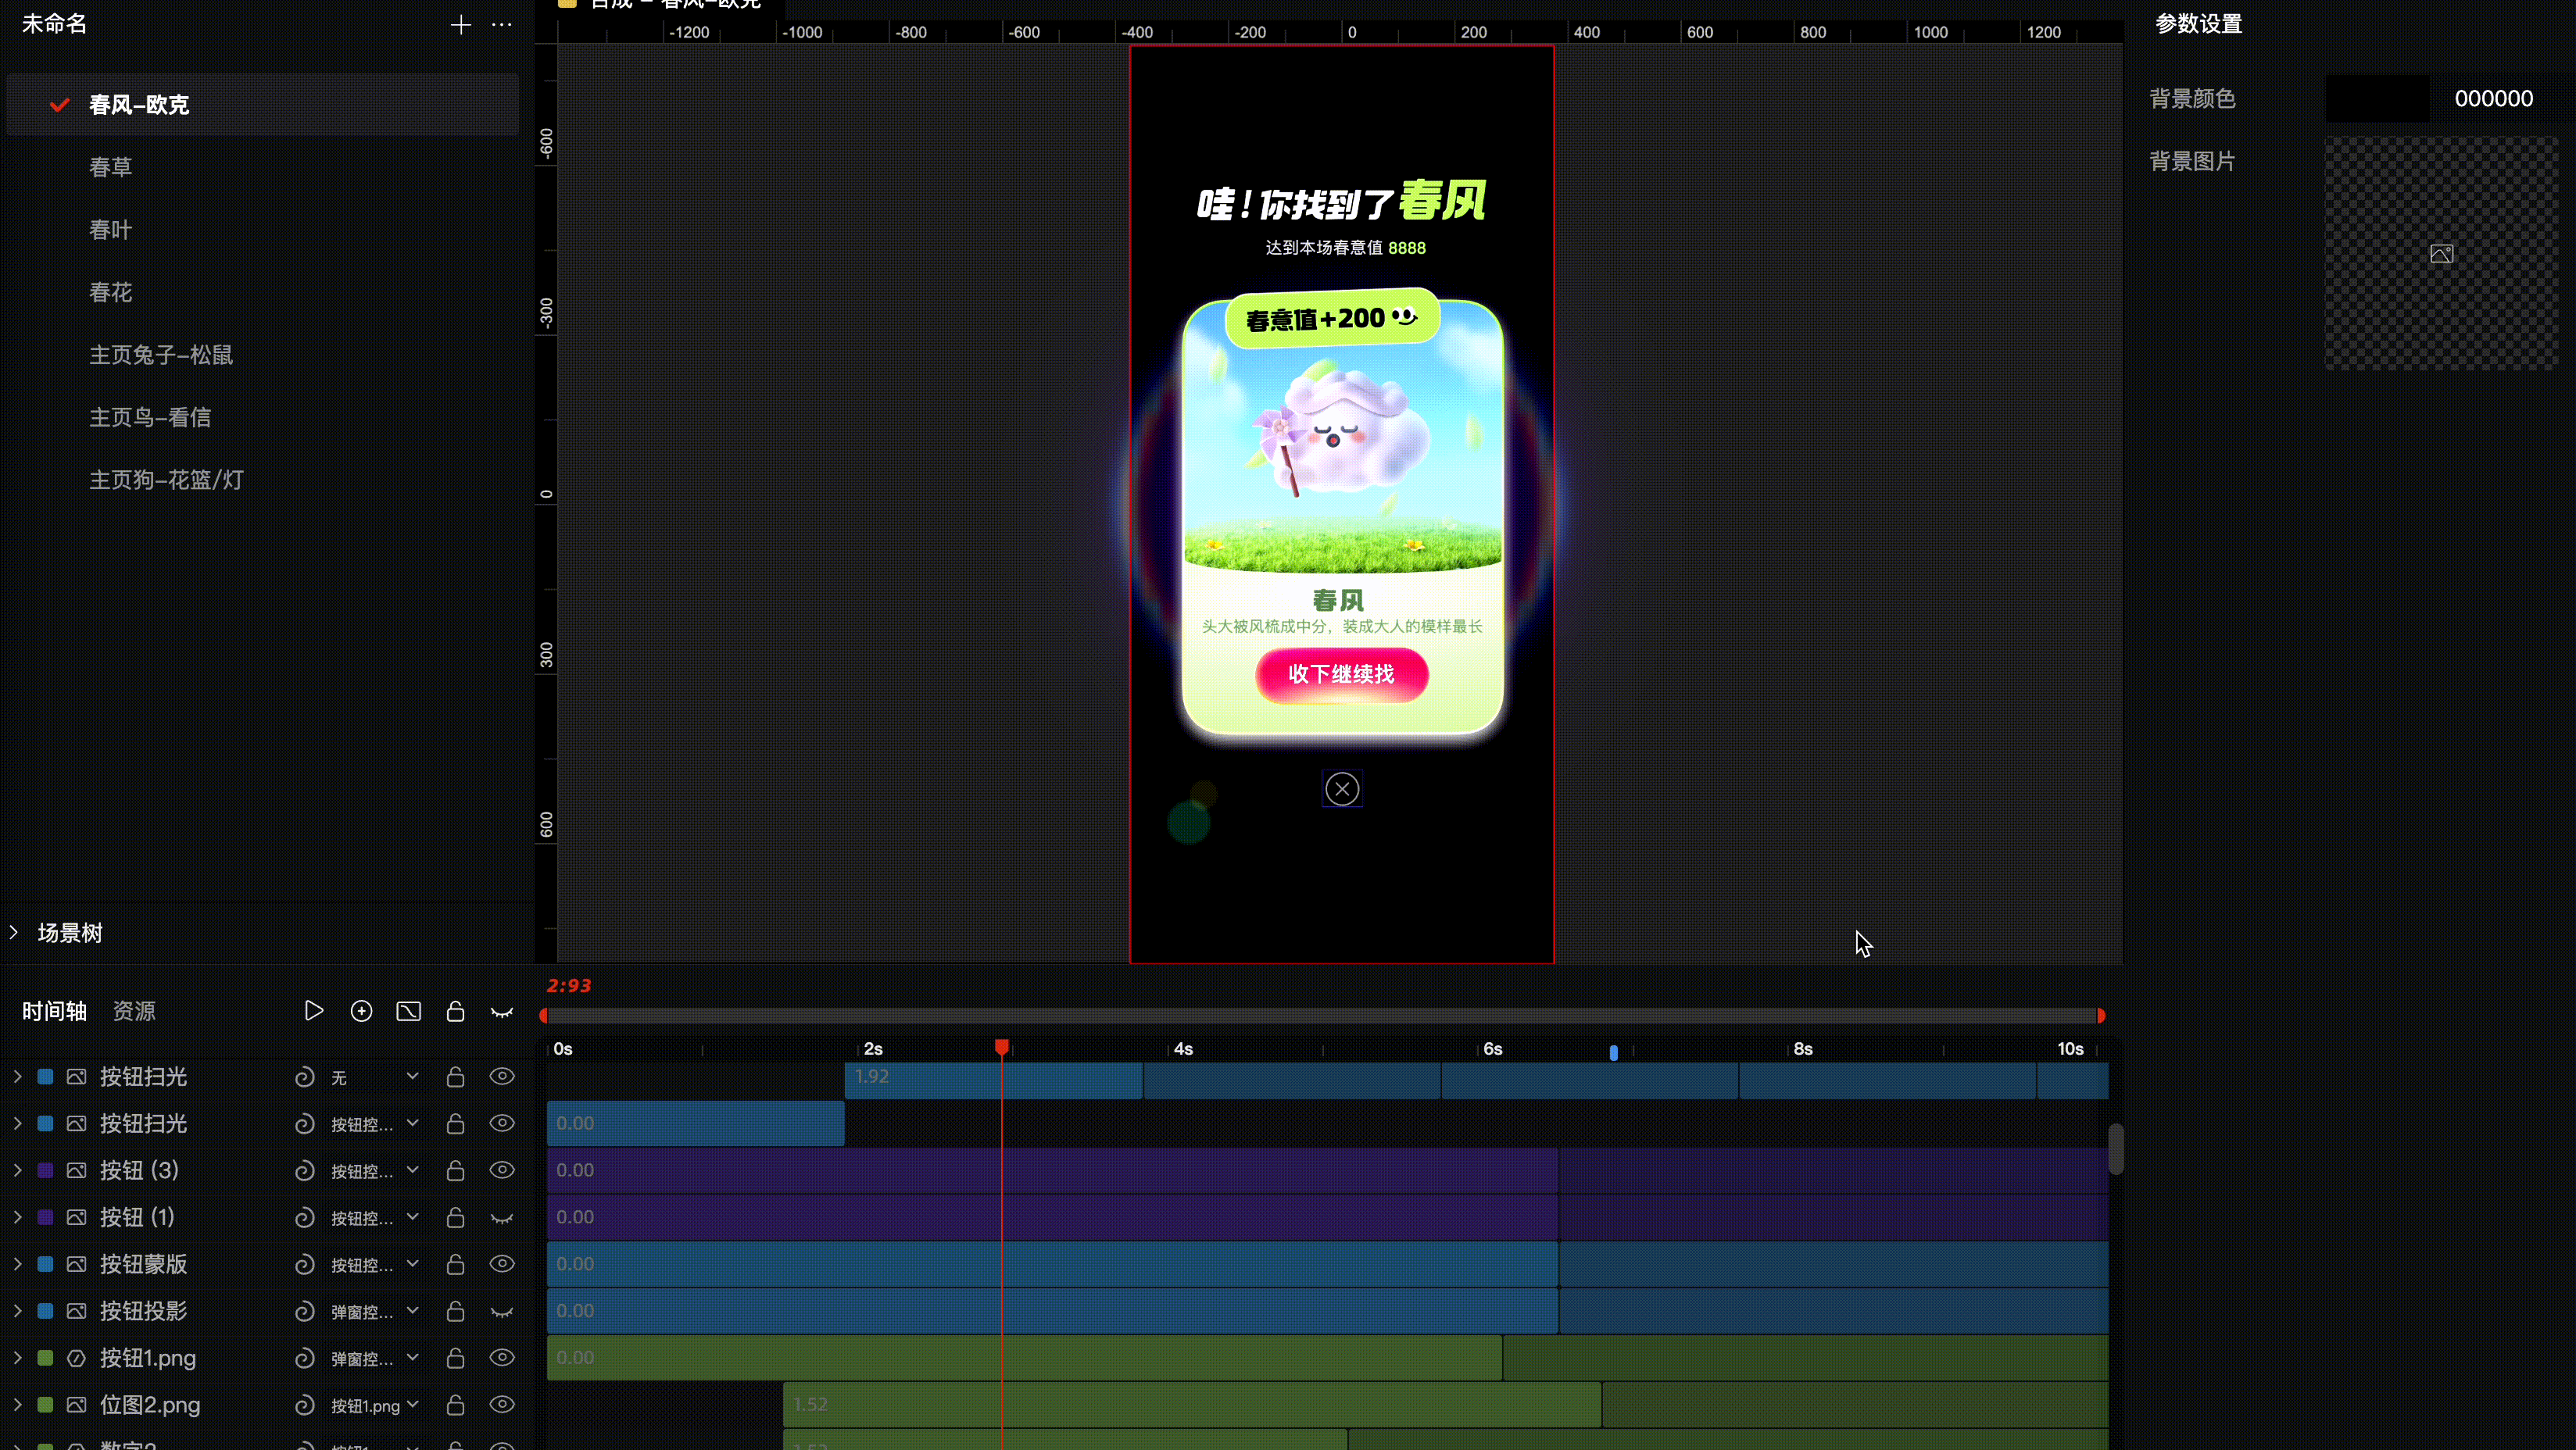Select the 主页狗–花篮/灯 composition
The image size is (2576, 1450).
(262, 480)
